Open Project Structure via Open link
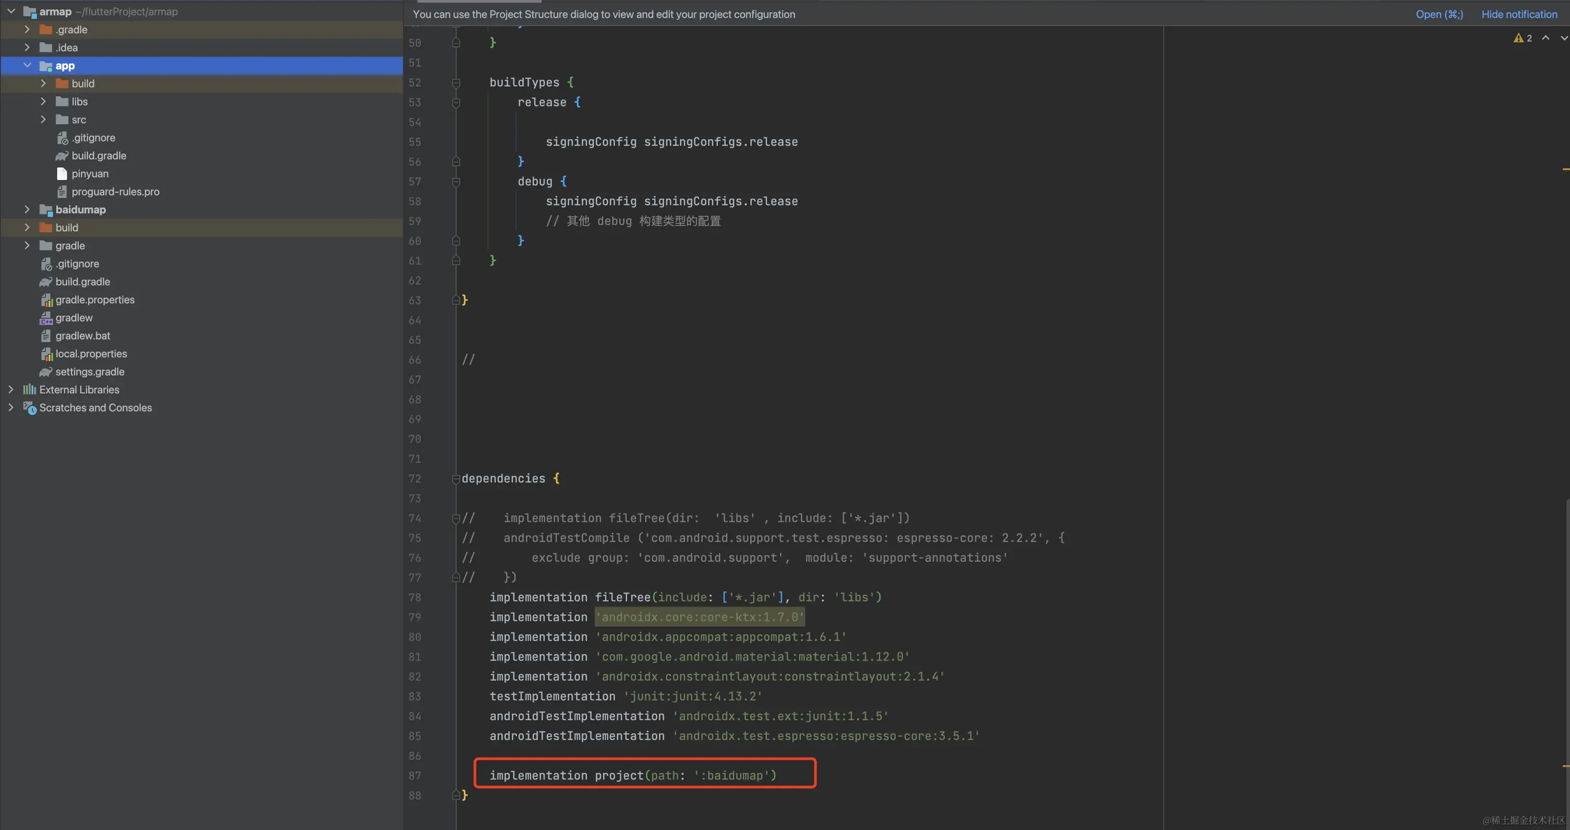The height and width of the screenshot is (830, 1570). click(1438, 14)
